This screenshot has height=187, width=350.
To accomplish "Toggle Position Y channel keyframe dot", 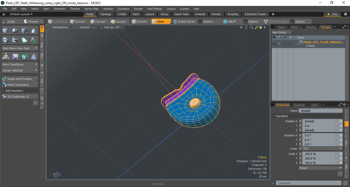I will click(x=300, y=126).
